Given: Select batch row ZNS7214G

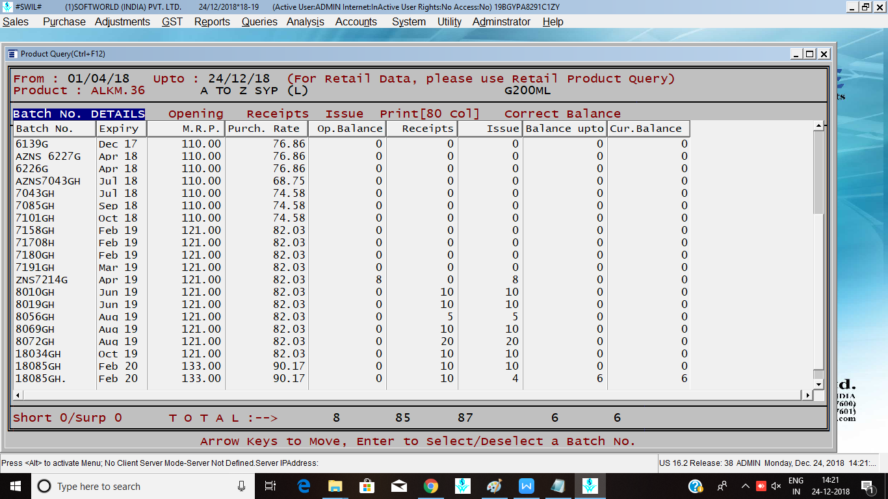Looking at the screenshot, I should click(x=351, y=279).
